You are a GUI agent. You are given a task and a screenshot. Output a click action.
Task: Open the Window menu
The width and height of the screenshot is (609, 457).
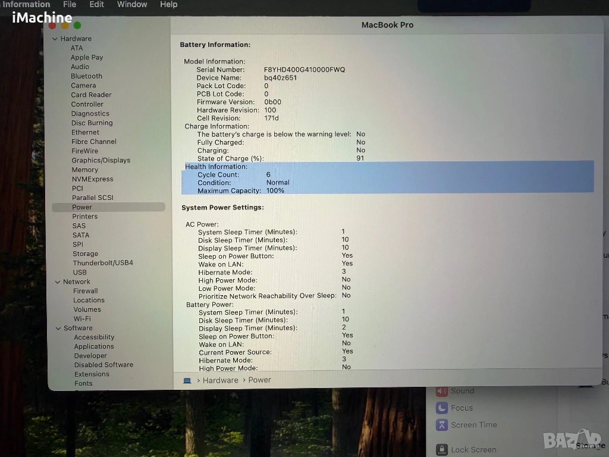tap(132, 4)
